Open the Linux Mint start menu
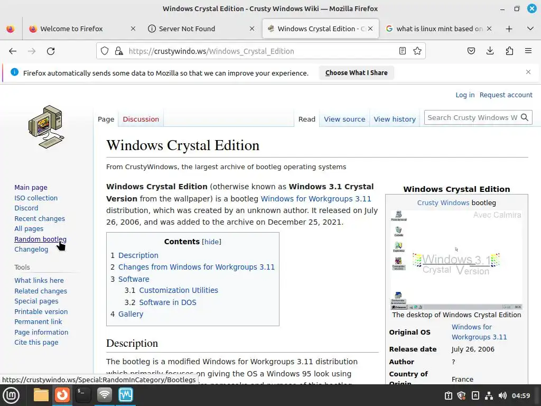The width and height of the screenshot is (541, 406). coord(11,395)
